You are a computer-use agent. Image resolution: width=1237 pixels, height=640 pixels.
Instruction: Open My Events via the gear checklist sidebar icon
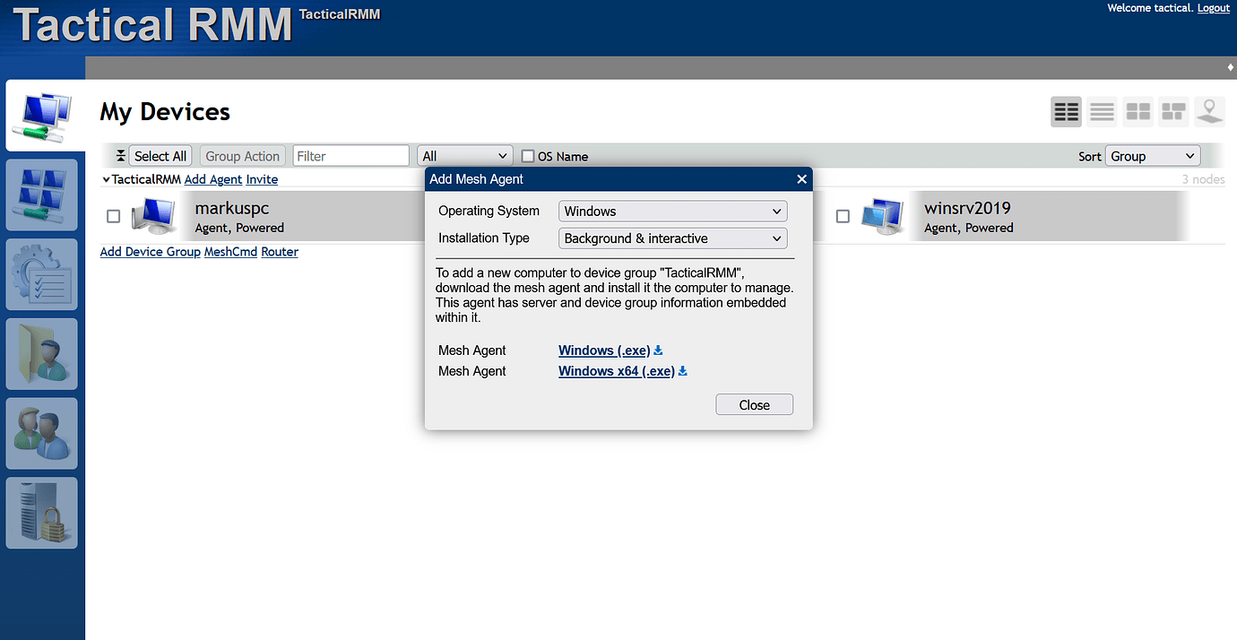click(x=41, y=273)
